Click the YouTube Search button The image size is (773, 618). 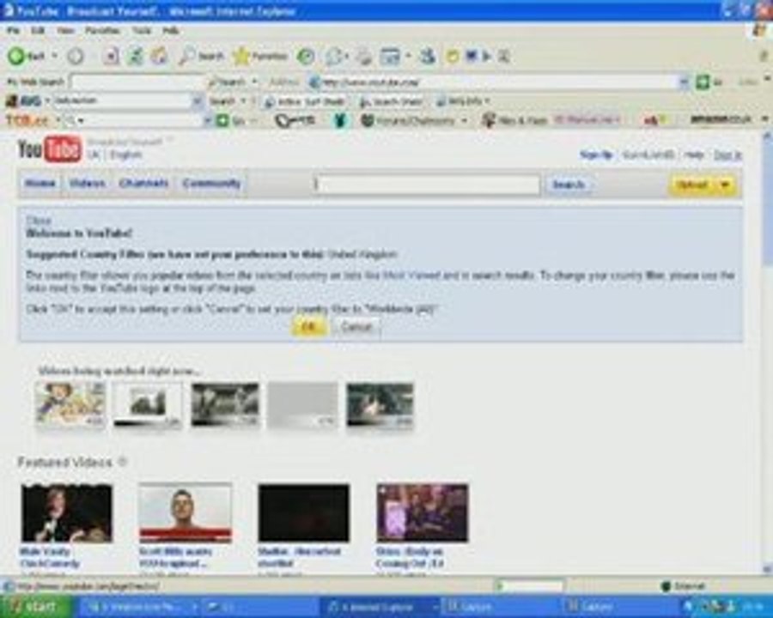[x=569, y=185]
